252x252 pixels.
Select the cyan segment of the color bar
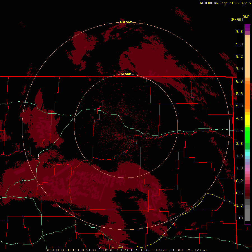coord(247,154)
